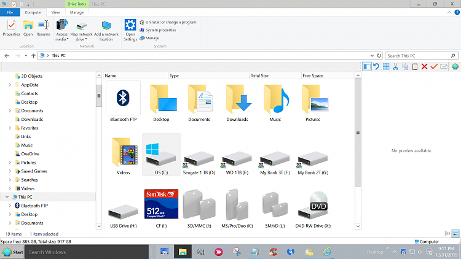Switch to the View ribbon tab
This screenshot has height=259, width=461.
[x=55, y=12]
